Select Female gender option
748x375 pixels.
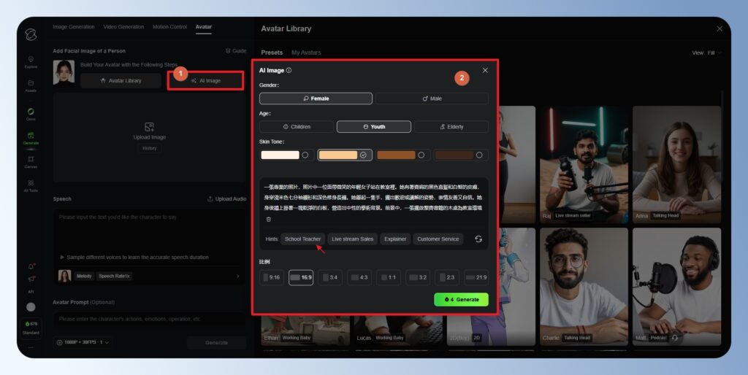click(316, 98)
